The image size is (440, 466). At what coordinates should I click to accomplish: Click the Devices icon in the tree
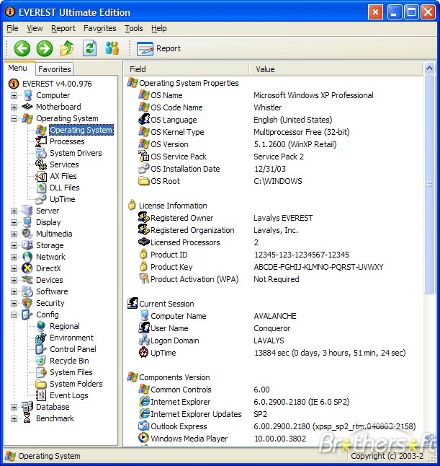tap(27, 280)
